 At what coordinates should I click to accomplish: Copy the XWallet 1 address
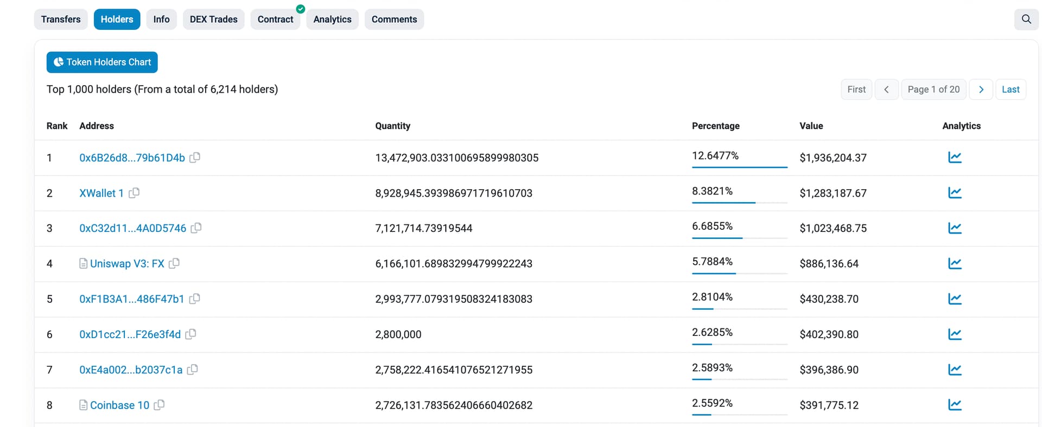coord(134,193)
